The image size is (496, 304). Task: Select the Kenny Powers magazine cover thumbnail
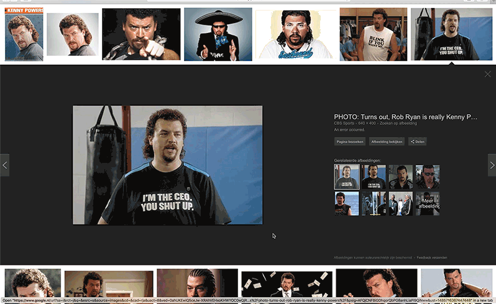pos(24,34)
